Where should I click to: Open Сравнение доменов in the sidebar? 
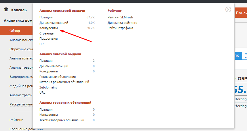(x=26, y=129)
